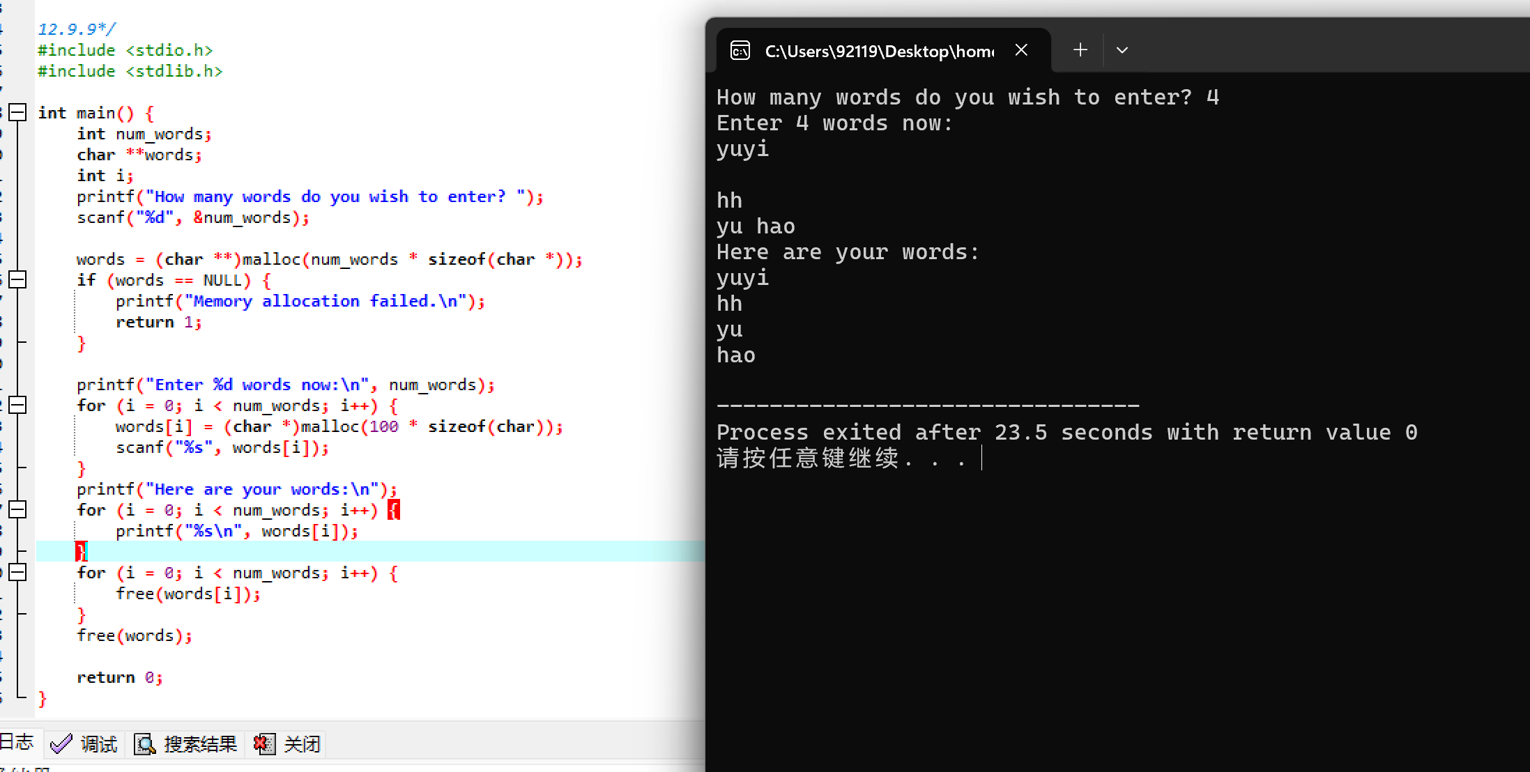Collapse the if (words == NULL) block
This screenshot has width=1530, height=772.
(x=18, y=279)
